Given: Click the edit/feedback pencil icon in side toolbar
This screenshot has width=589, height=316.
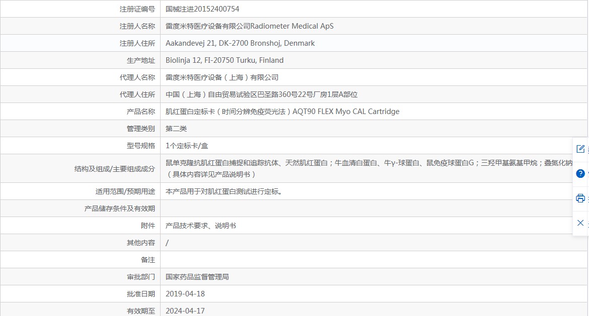Looking at the screenshot, I should point(580,149).
